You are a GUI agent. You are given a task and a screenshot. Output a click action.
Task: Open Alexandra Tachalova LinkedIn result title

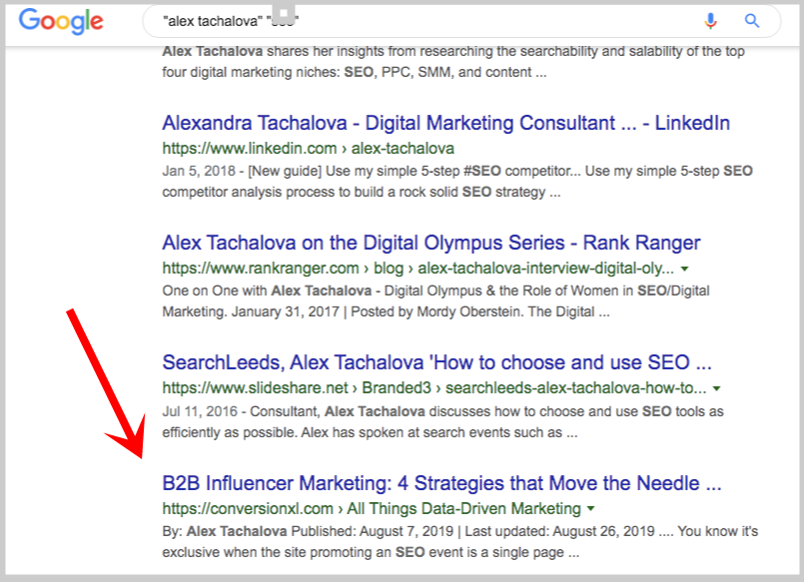445,123
